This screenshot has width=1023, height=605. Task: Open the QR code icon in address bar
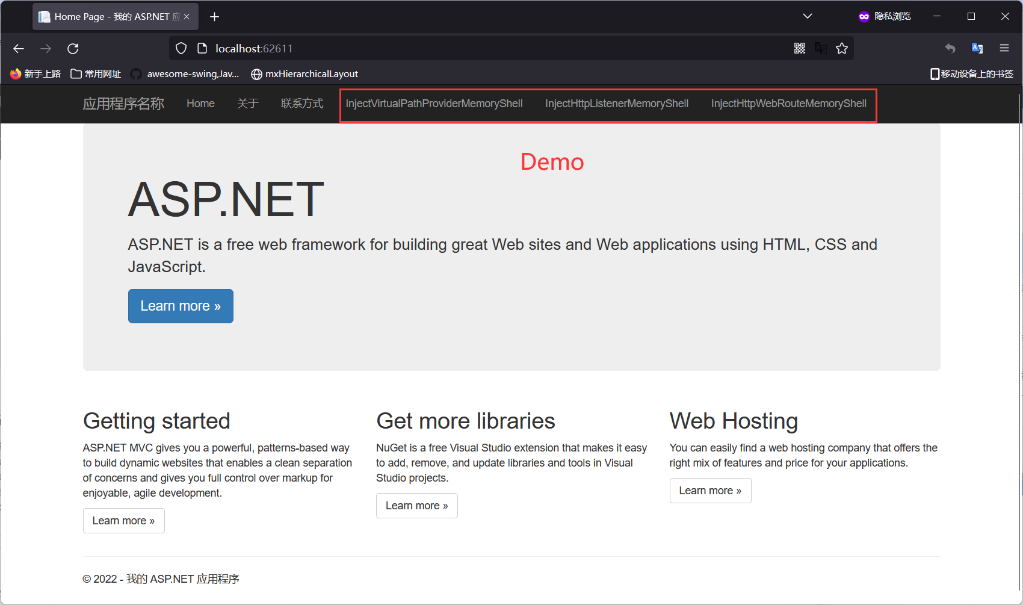(799, 49)
